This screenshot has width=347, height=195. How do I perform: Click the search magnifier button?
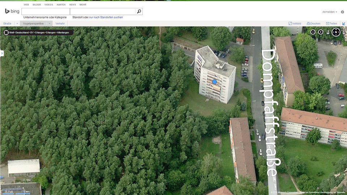tap(139, 12)
